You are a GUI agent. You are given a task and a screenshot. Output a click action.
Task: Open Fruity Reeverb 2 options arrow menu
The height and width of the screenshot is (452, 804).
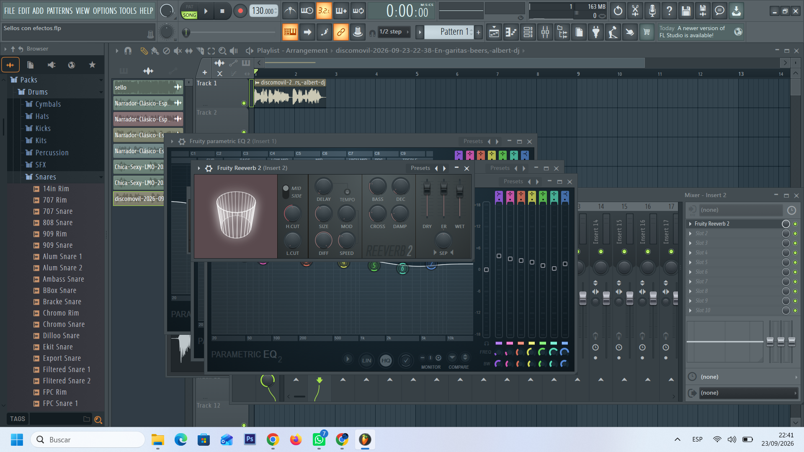[199, 168]
